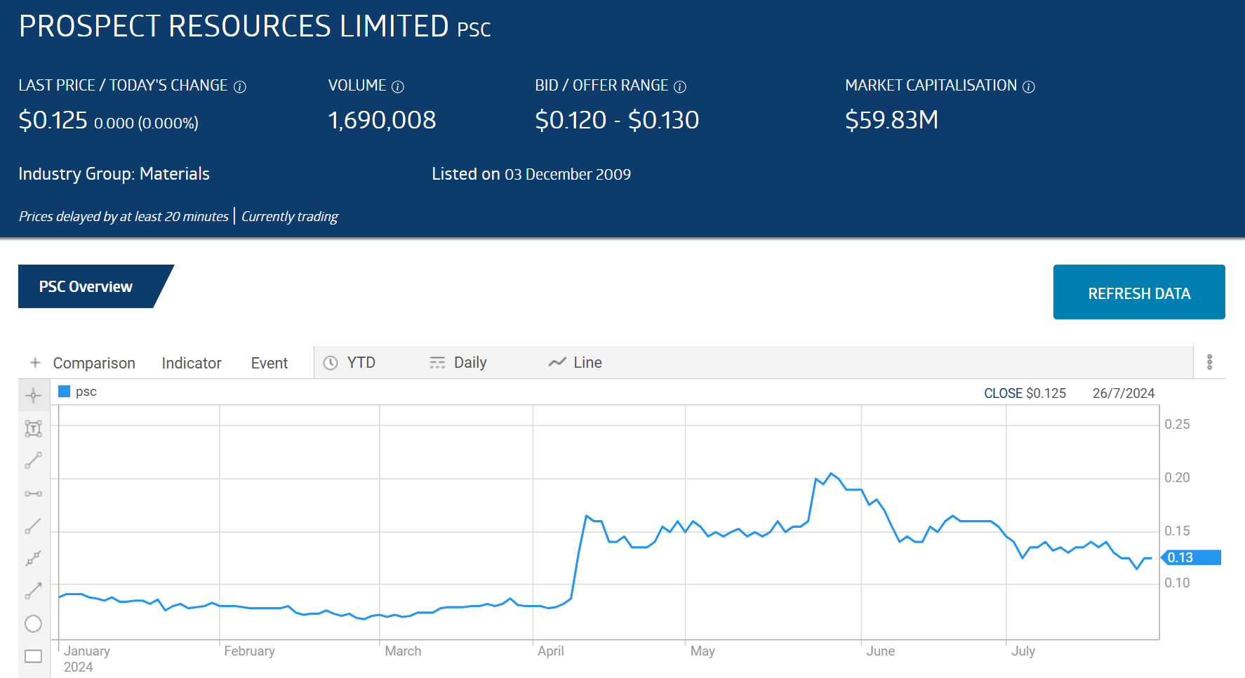Screen dimensions: 1245x678
Task: Open the Comparison menu
Action: (x=94, y=363)
